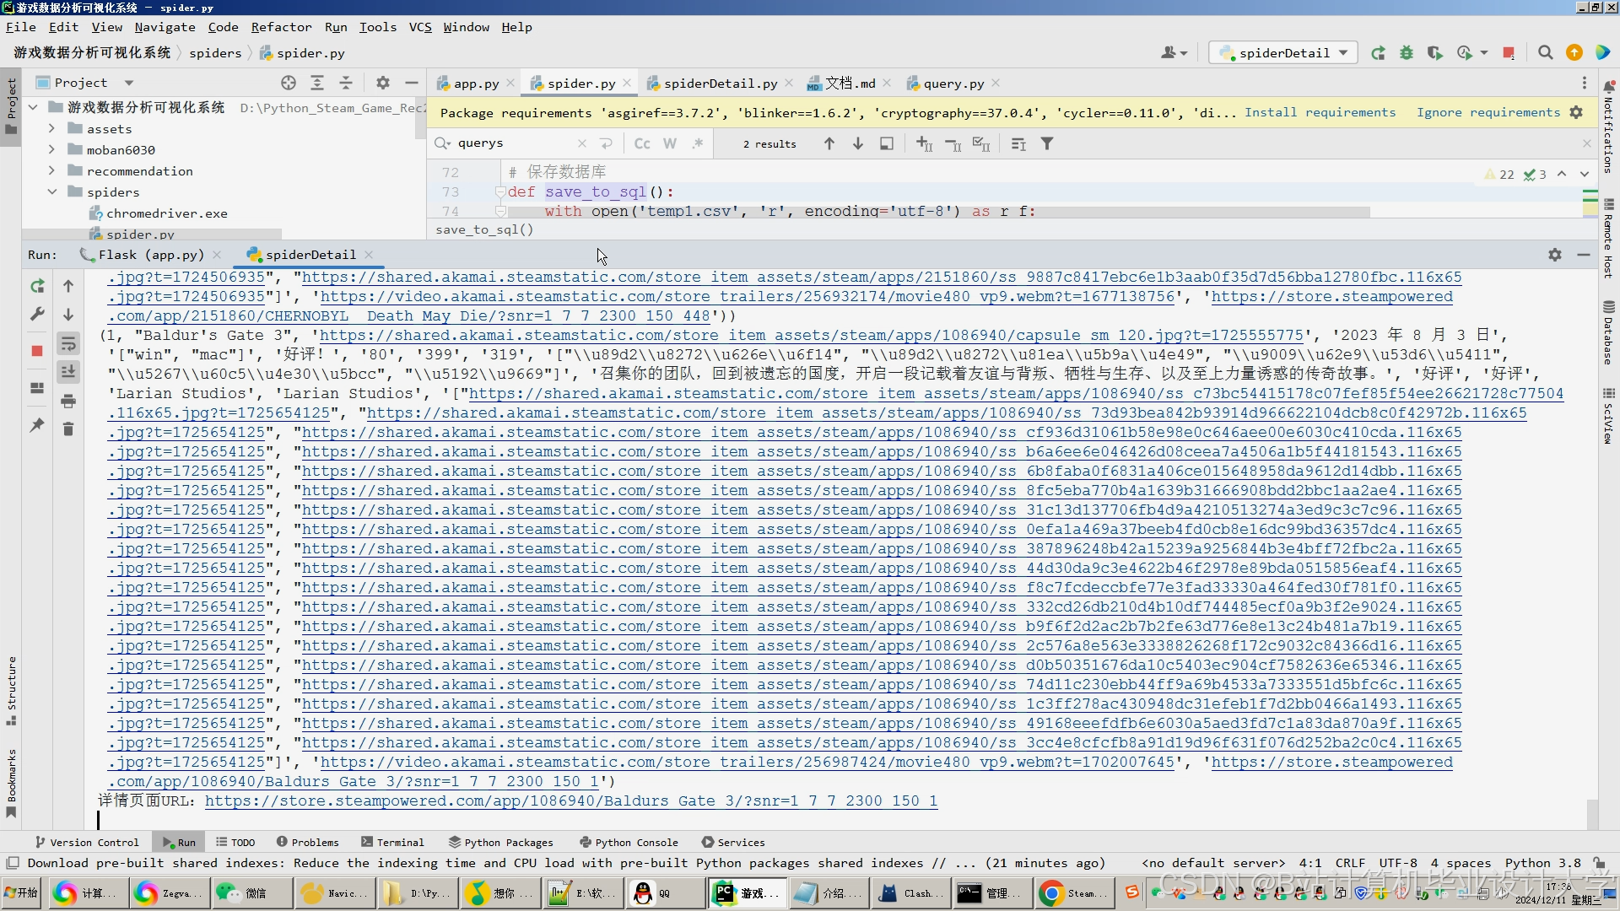Stop the running process in Run panel
The image size is (1620, 911).
37,351
